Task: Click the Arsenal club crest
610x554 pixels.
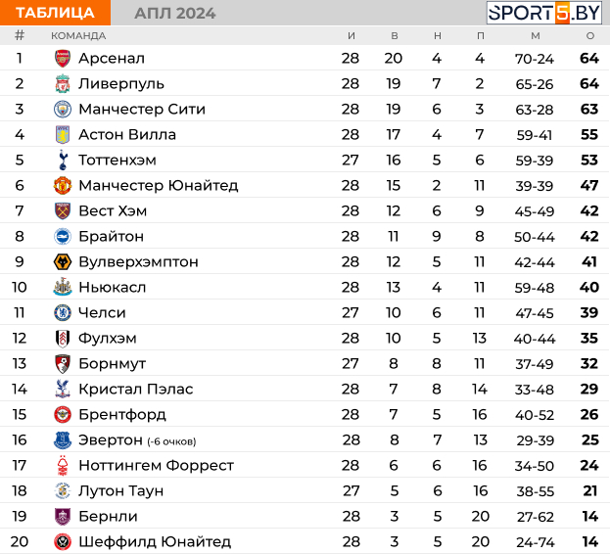Action: (63, 59)
